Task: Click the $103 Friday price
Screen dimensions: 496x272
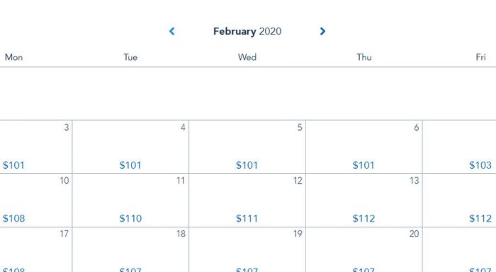Action: click(480, 165)
